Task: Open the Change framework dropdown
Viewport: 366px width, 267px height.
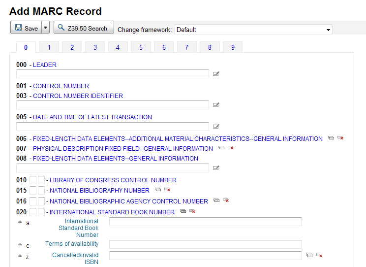Action: [253, 30]
